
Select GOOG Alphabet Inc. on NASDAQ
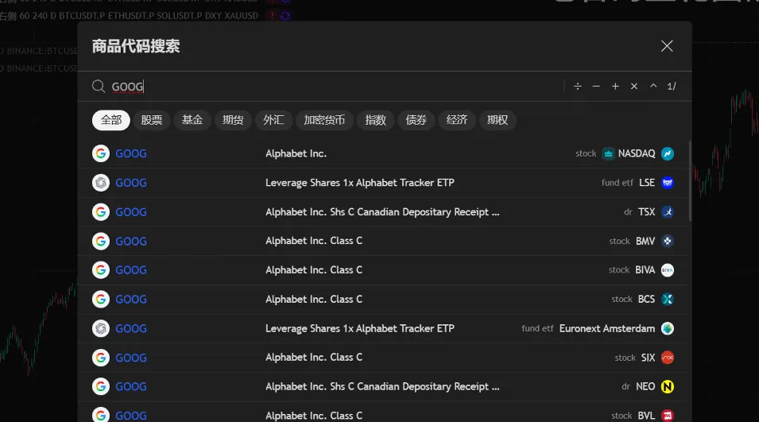(x=381, y=153)
